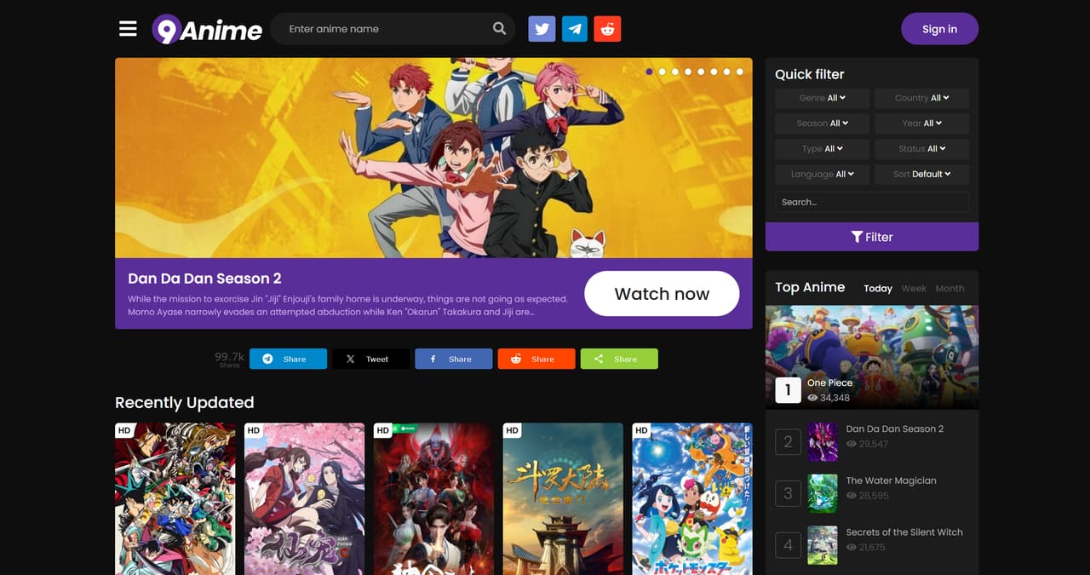
Task: Click the Sign in button
Action: pos(939,29)
